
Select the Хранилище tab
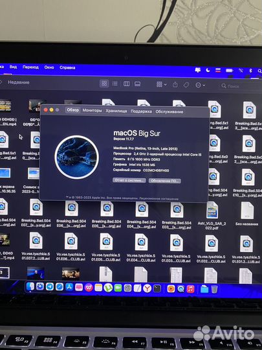pyautogui.click(x=116, y=111)
